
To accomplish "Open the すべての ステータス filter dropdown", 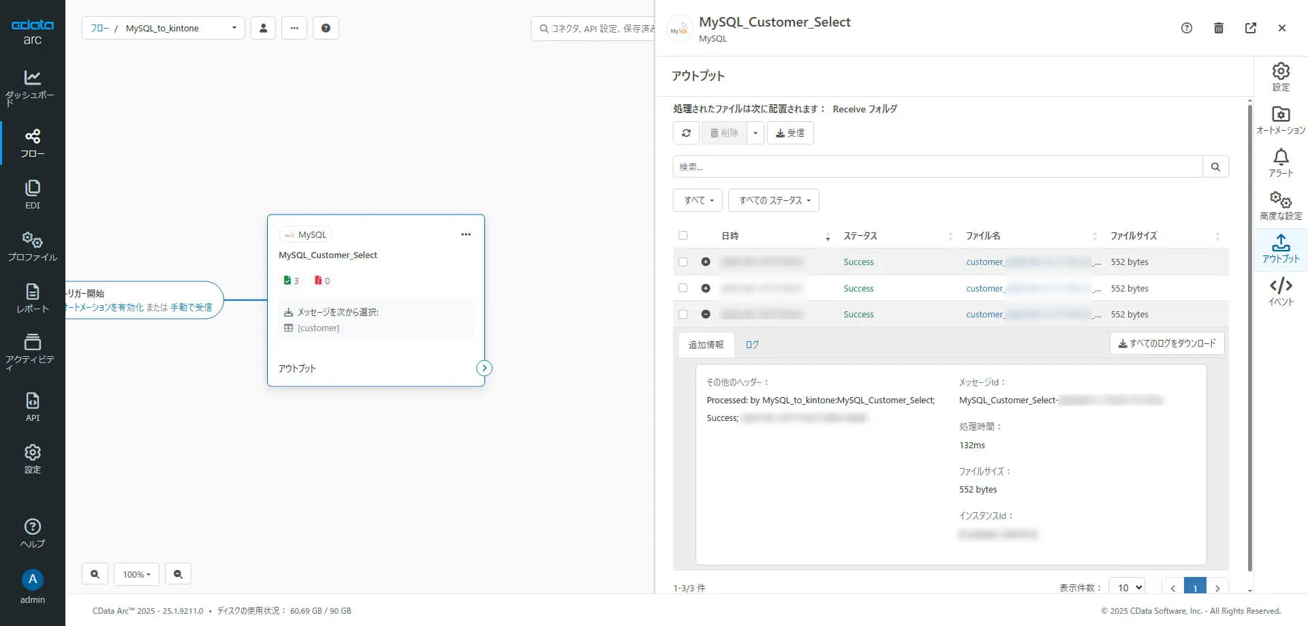I will tap(774, 200).
